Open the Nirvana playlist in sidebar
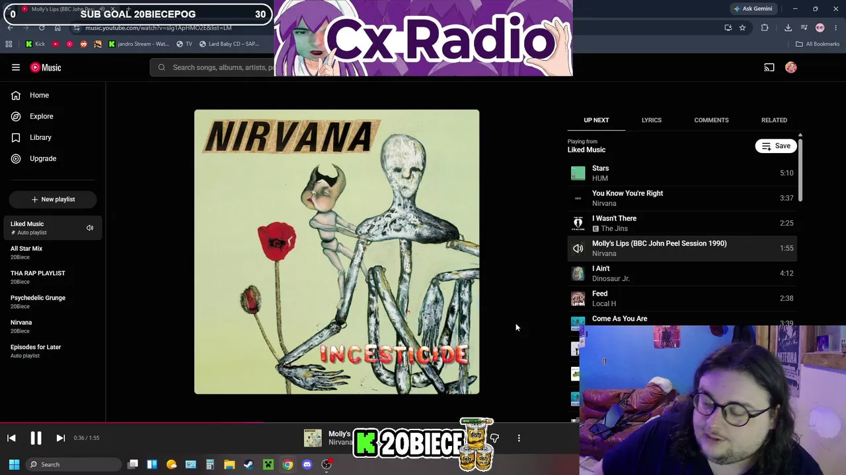 click(x=53, y=327)
